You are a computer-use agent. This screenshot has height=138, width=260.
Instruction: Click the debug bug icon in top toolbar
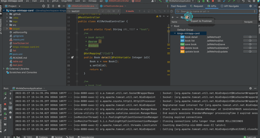click(203, 1)
